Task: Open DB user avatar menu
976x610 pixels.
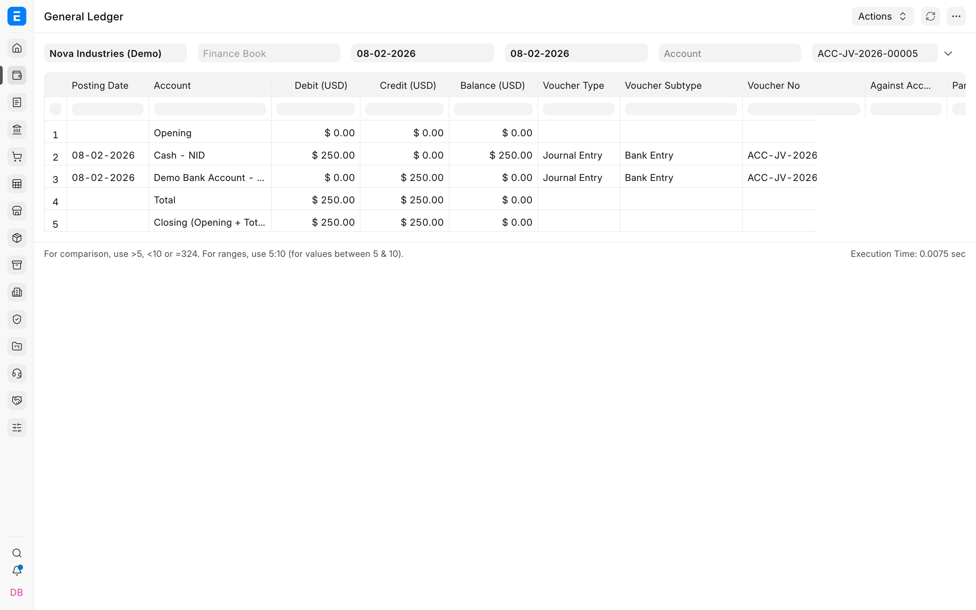Action: coord(17,592)
